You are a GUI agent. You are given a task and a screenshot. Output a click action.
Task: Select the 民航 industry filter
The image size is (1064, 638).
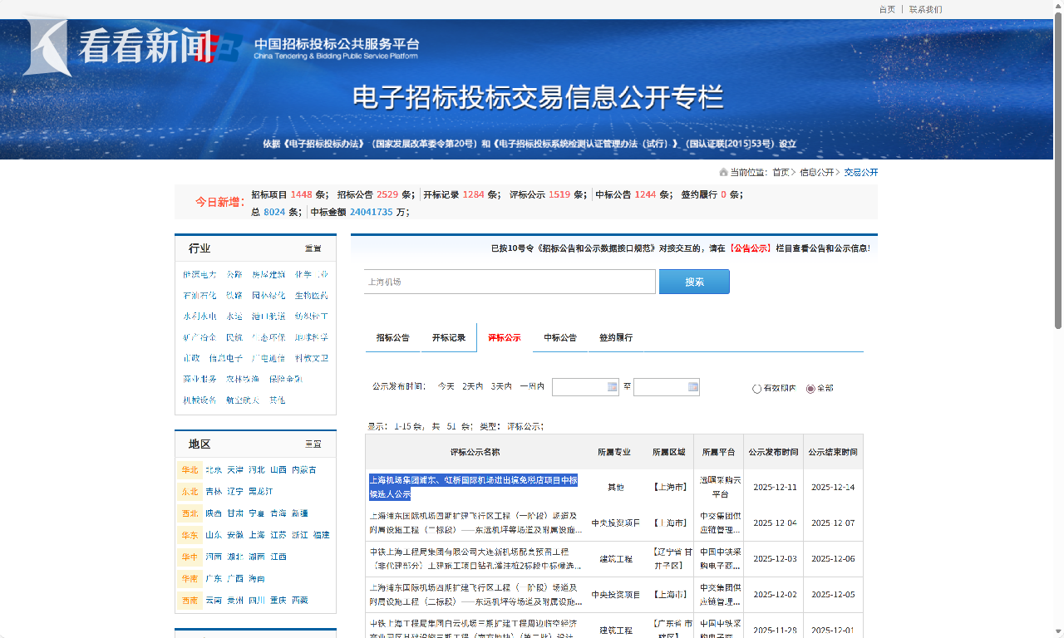click(x=234, y=338)
